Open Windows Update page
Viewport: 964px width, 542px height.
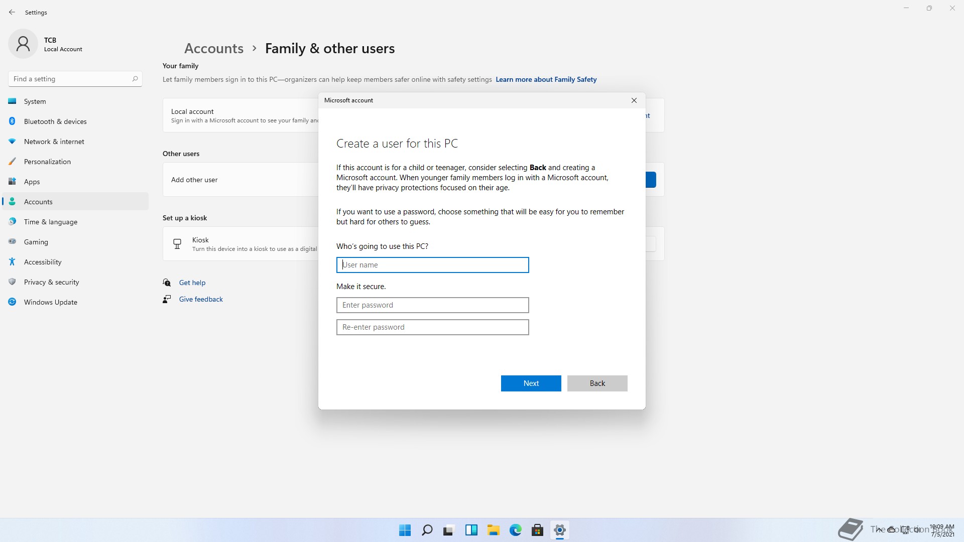(75, 302)
